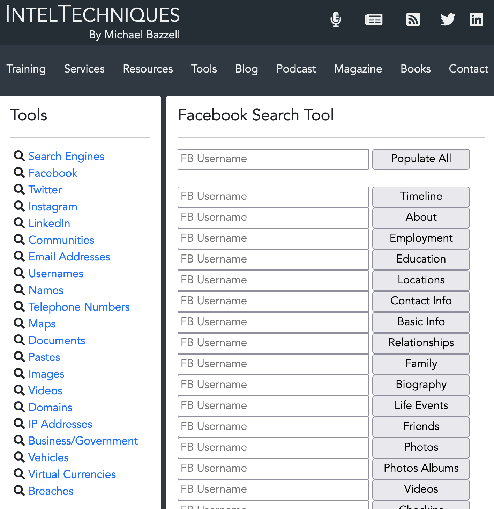Open the Virtual Currencies link
This screenshot has width=494, height=509.
(x=72, y=474)
